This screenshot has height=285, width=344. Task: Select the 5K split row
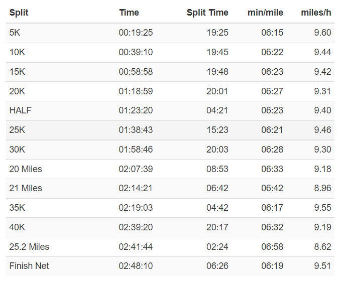point(170,33)
